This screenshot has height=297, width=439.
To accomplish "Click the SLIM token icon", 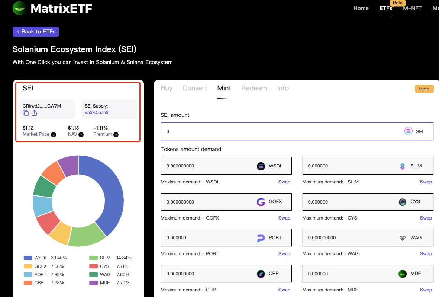I will click(402, 166).
